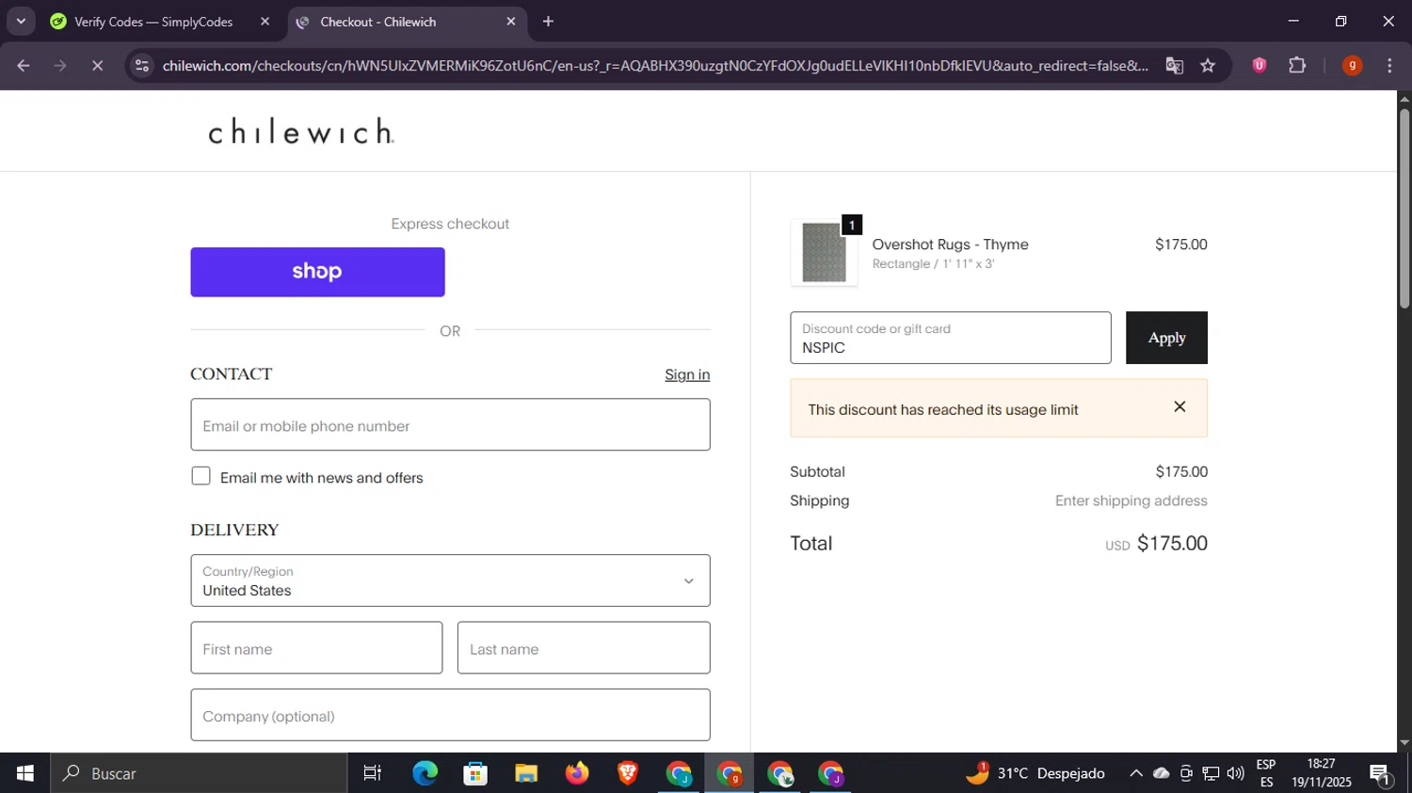
Task: Go forward to the next page
Action: tap(60, 66)
